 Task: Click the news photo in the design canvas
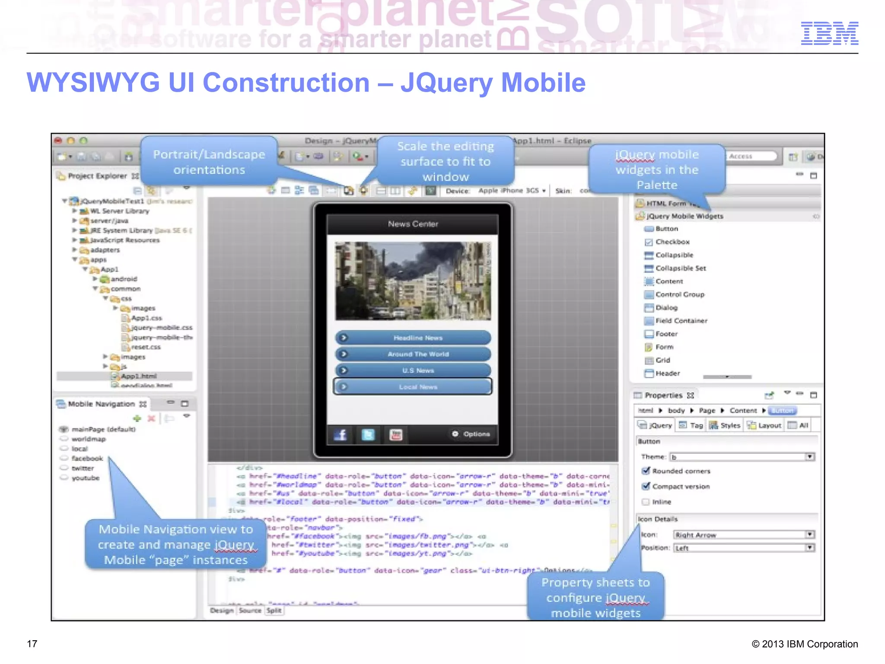(413, 281)
